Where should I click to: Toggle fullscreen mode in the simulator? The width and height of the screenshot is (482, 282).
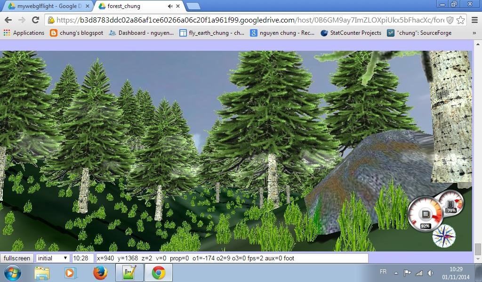point(16,258)
